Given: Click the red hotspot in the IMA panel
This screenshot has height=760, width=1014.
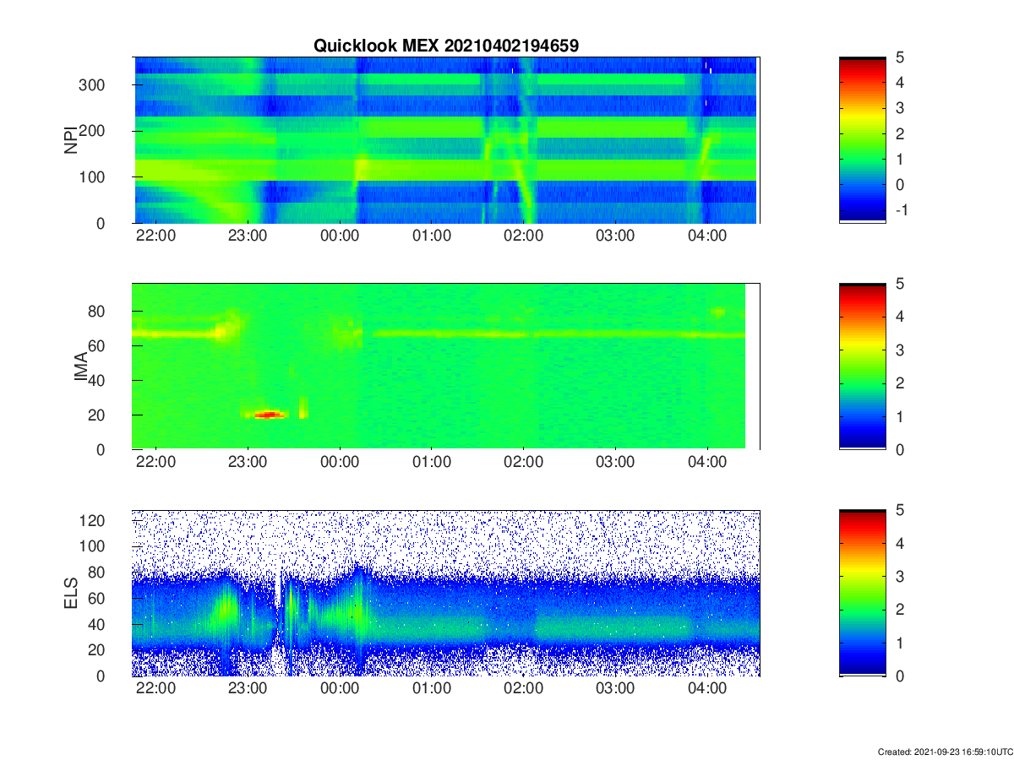Looking at the screenshot, I should 269,415.
